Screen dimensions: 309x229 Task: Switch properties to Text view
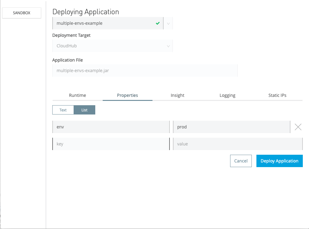[63, 110]
